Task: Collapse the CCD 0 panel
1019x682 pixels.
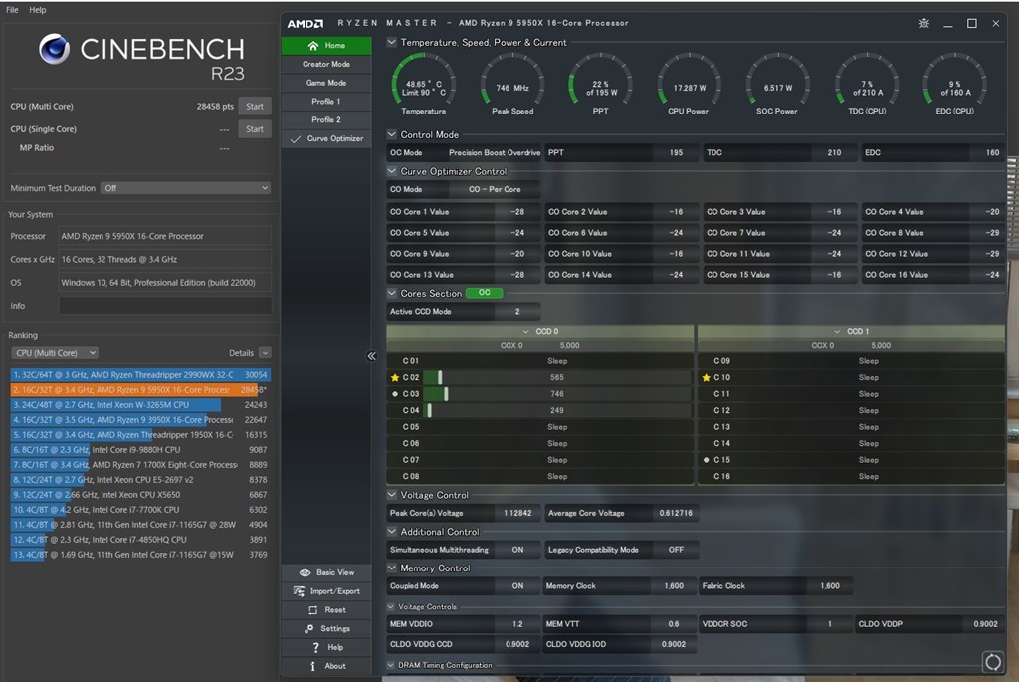Action: click(525, 331)
